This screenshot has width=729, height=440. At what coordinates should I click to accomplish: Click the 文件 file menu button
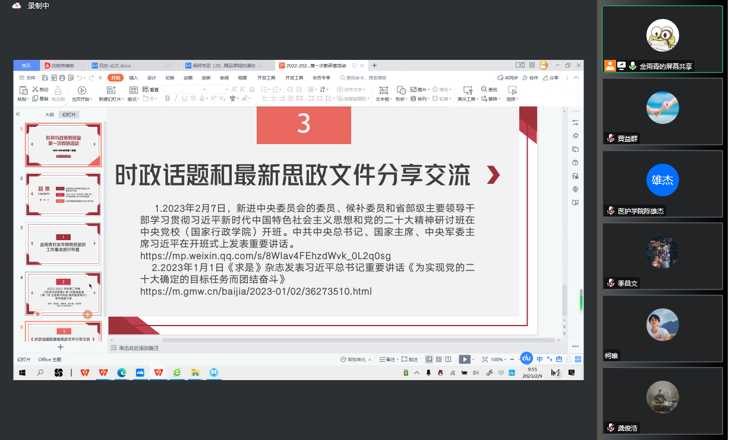click(x=27, y=78)
